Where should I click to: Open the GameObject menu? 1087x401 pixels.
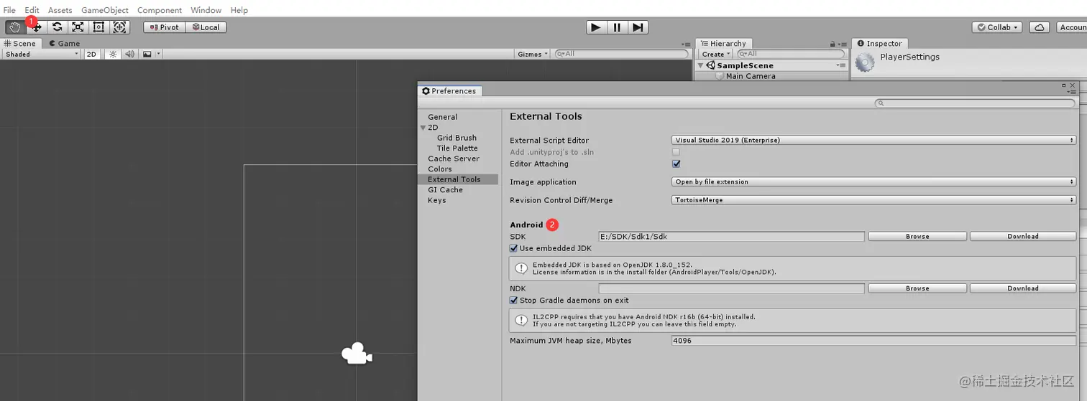pos(105,10)
